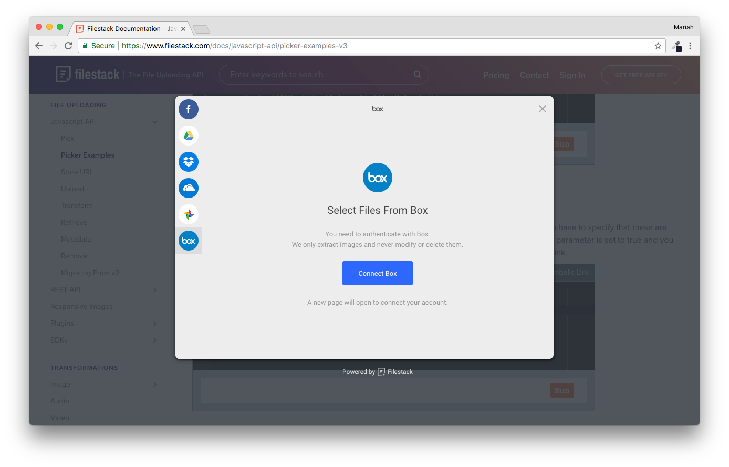Click the filestack logo
The height and width of the screenshot is (467, 729).
point(88,75)
